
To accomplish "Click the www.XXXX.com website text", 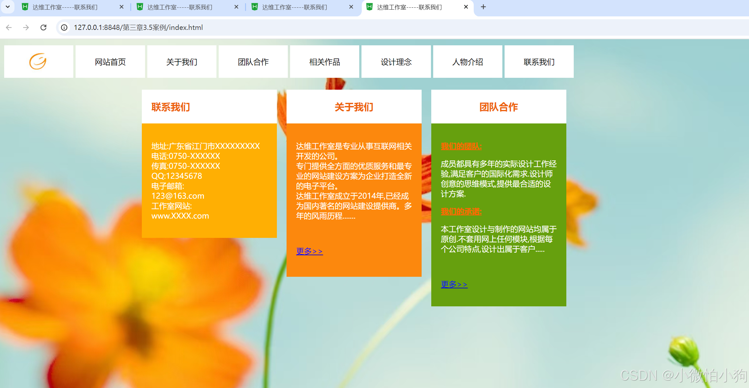I will (x=180, y=216).
